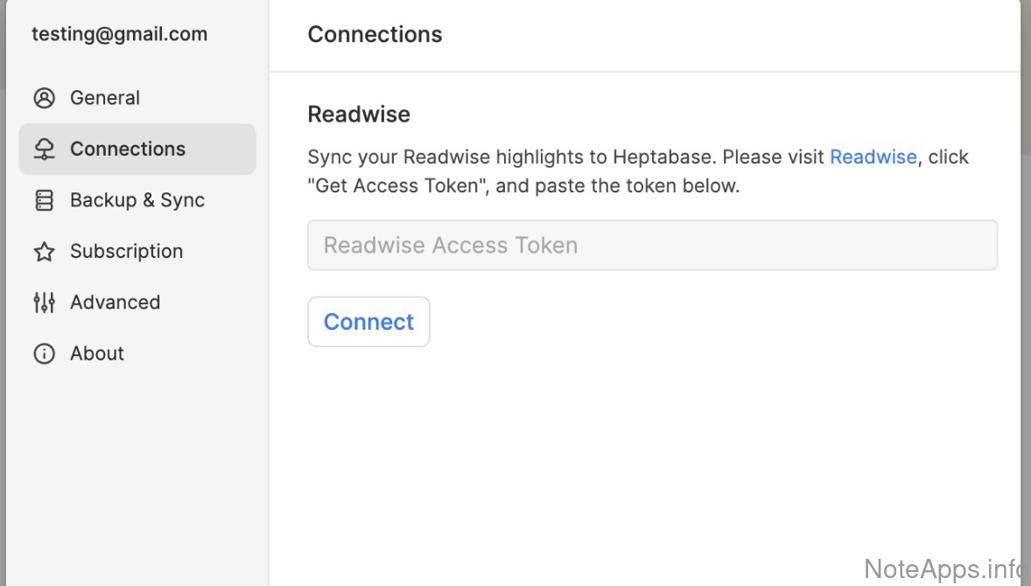The height and width of the screenshot is (586, 1031).
Task: Click the Subscription star icon
Action: [44, 252]
